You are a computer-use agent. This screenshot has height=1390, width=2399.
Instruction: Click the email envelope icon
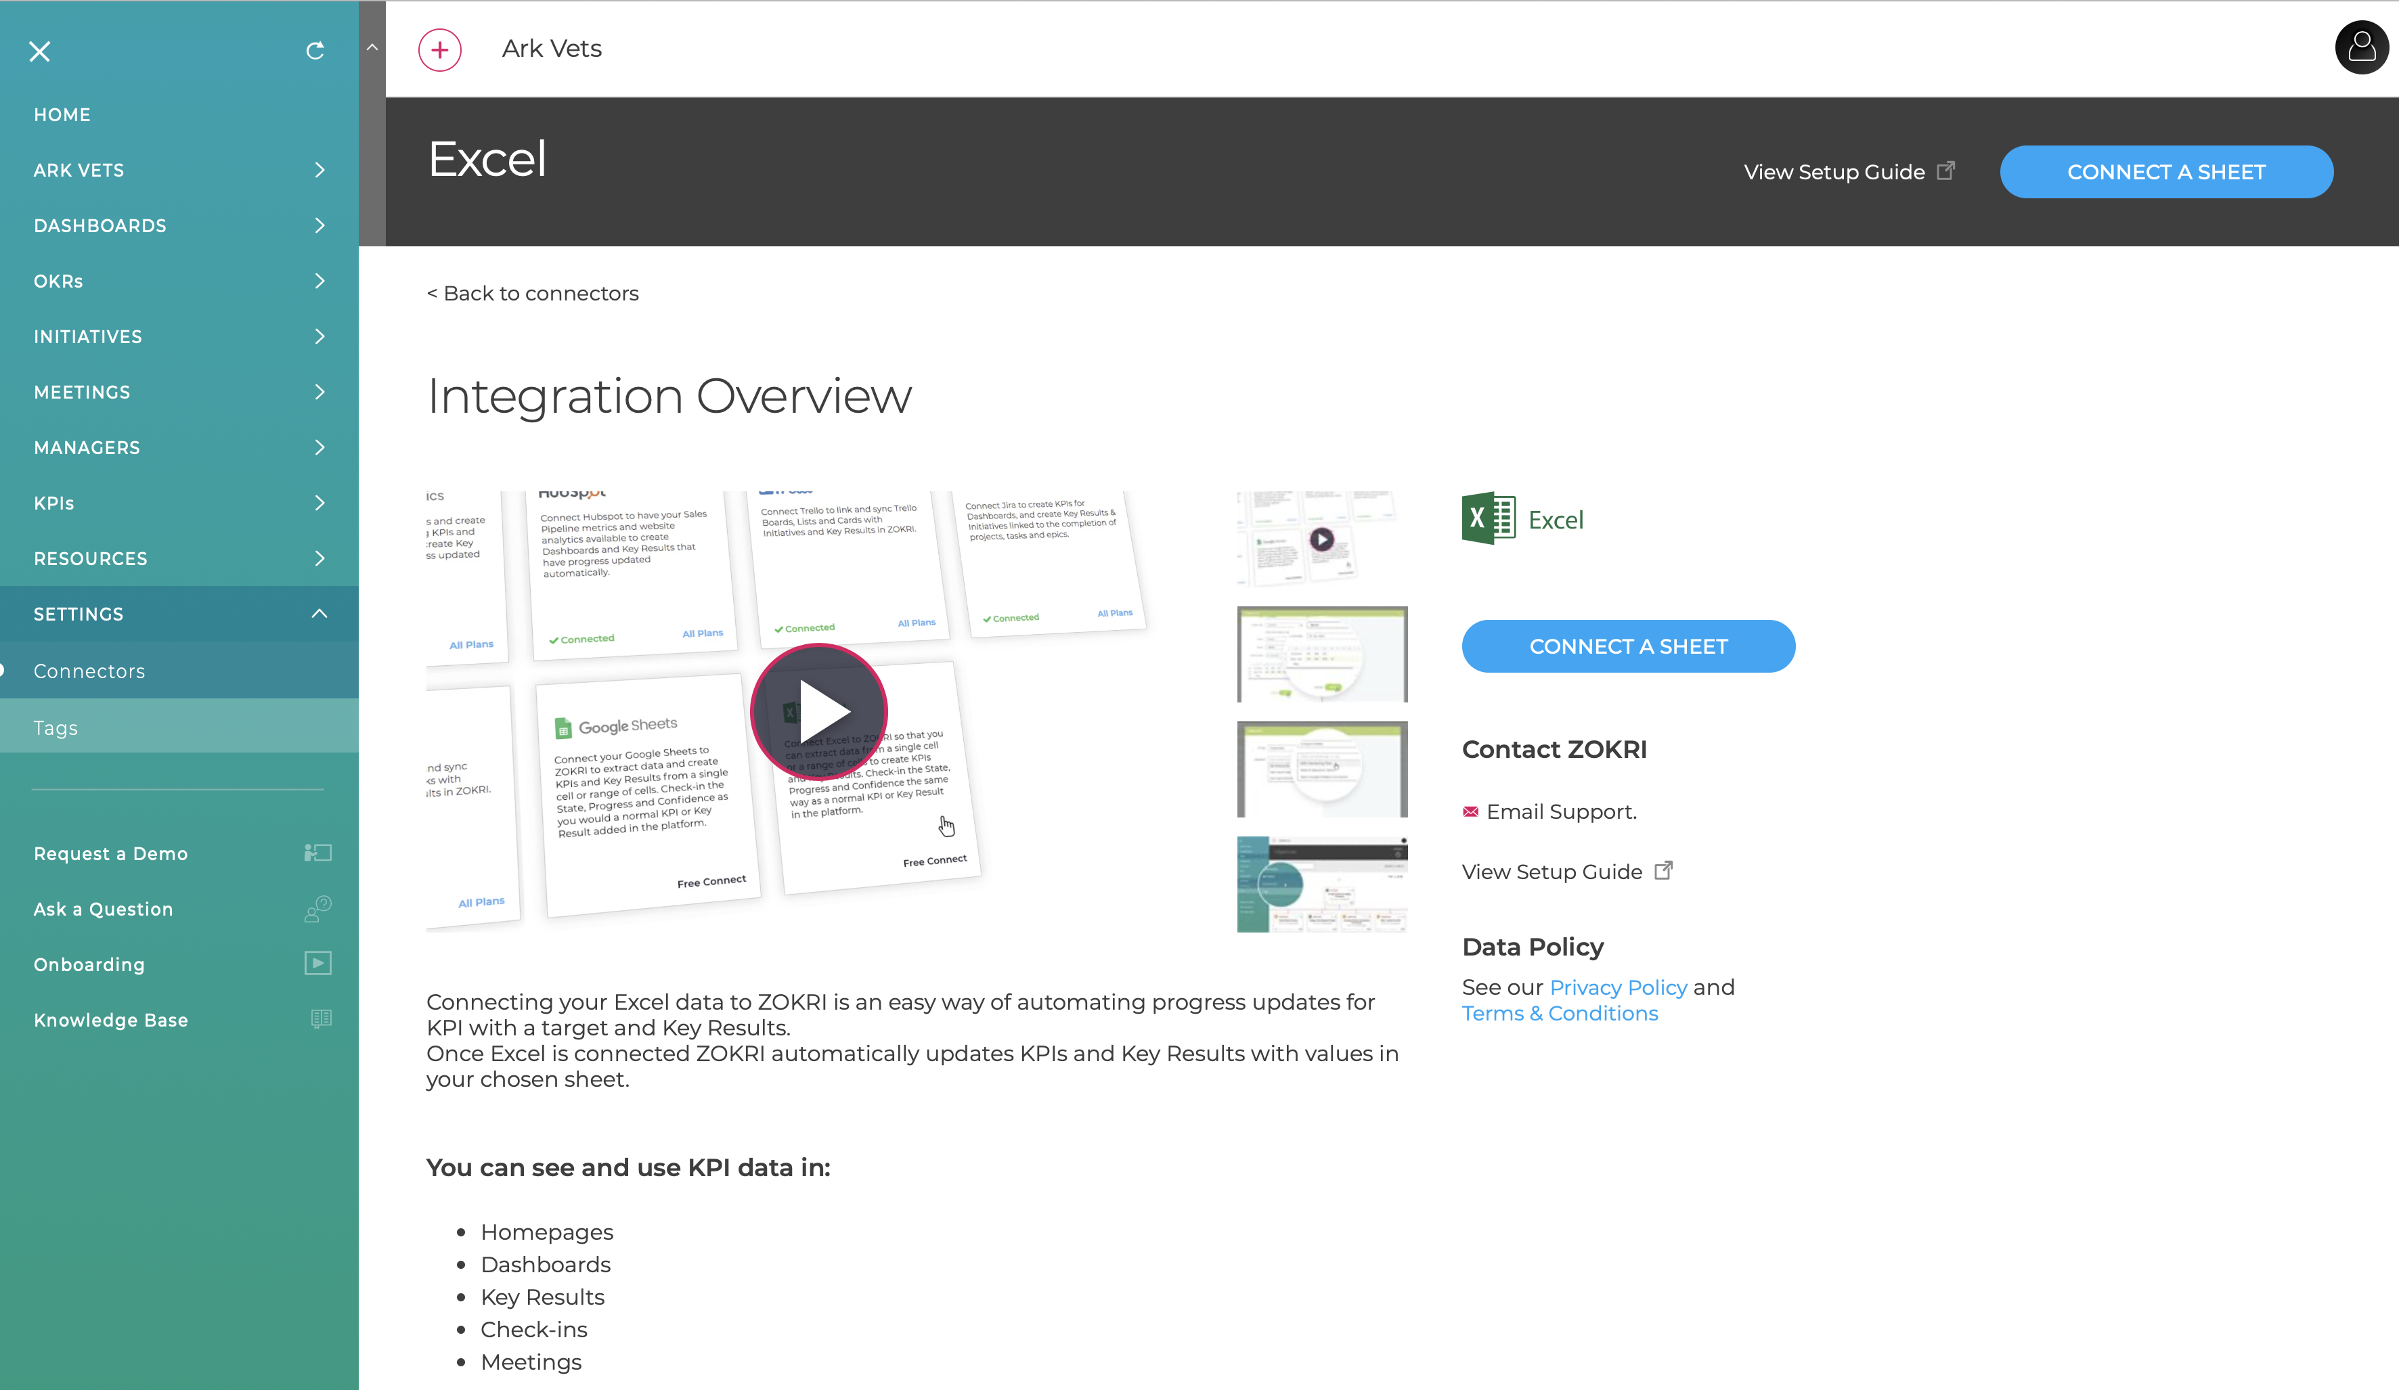pyautogui.click(x=1471, y=811)
